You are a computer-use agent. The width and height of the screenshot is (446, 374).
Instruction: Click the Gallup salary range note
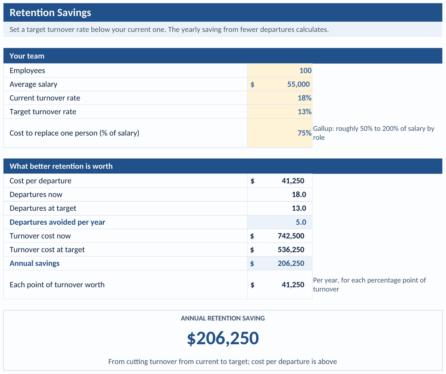click(x=374, y=133)
